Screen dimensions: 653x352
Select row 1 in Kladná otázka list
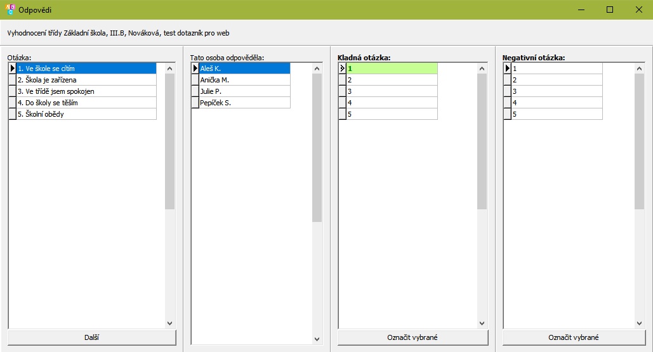[x=392, y=68]
